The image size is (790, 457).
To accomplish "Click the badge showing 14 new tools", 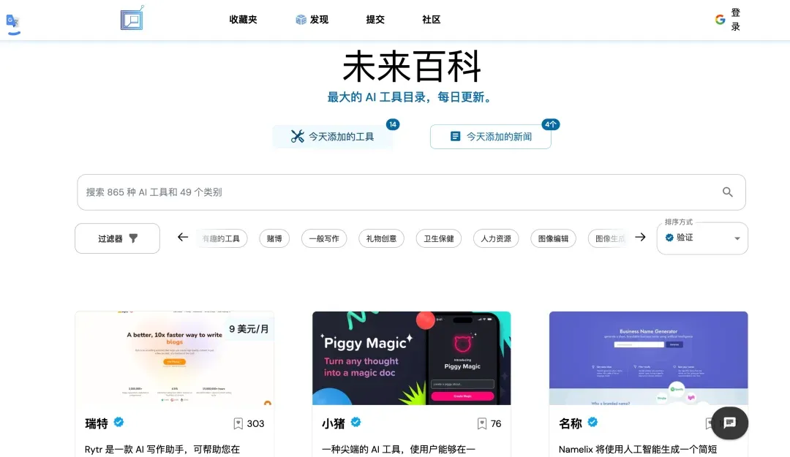I will click(x=393, y=124).
